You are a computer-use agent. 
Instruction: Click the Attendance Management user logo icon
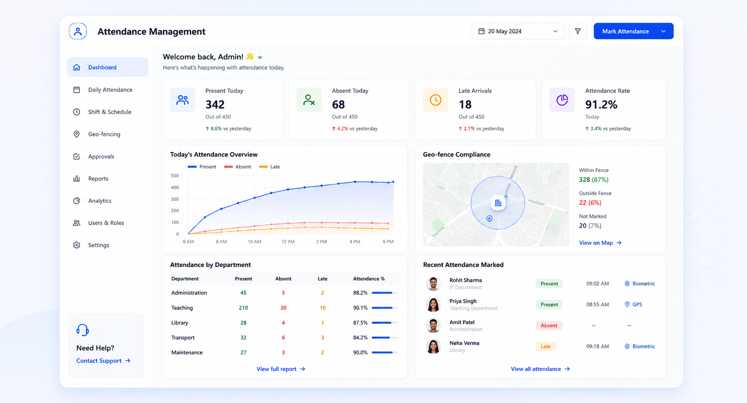(x=78, y=31)
